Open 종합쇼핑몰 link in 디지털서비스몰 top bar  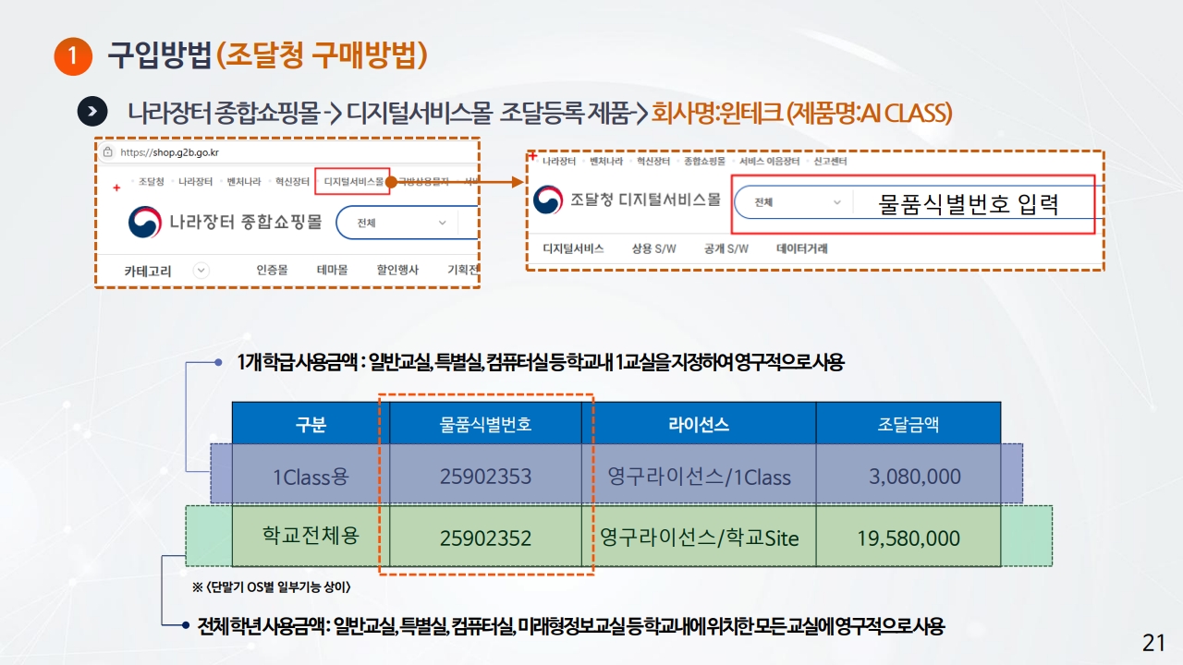(705, 161)
